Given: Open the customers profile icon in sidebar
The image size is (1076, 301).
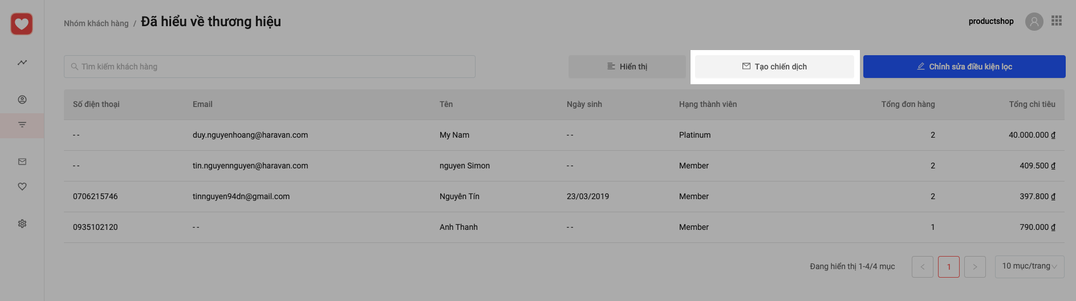Looking at the screenshot, I should [22, 100].
